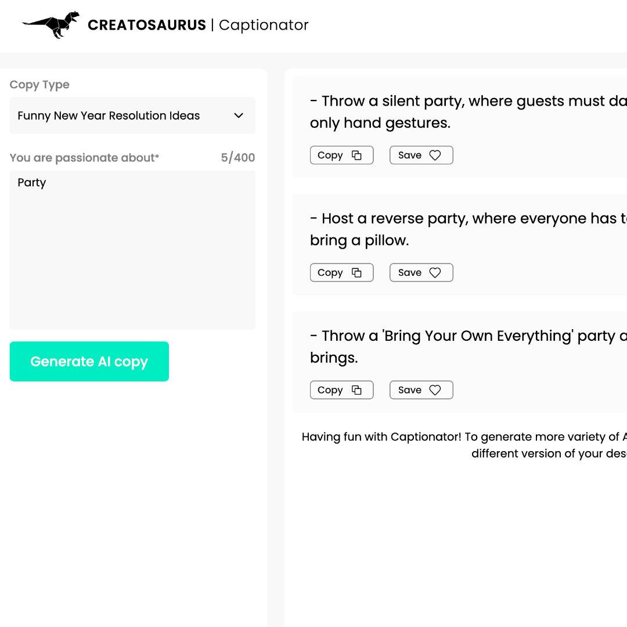627x627 pixels.
Task: Click the copy icon on reverse party idea
Action: [x=356, y=273]
